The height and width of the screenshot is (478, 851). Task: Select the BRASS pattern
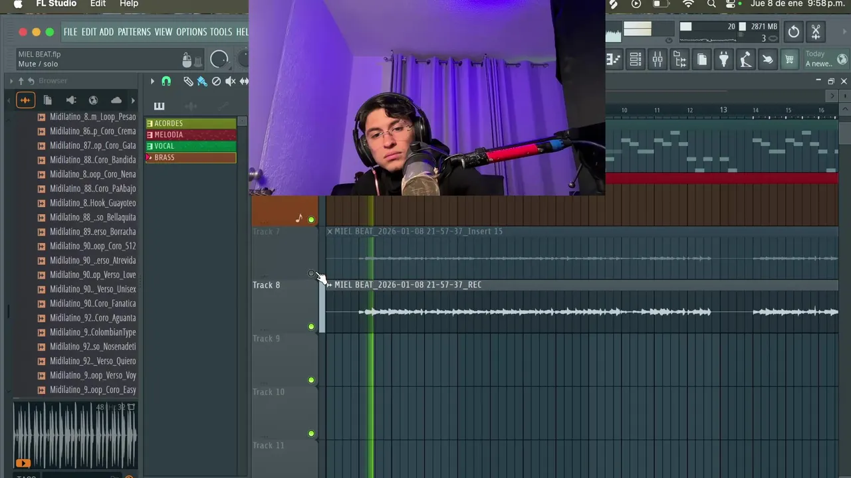tap(191, 157)
